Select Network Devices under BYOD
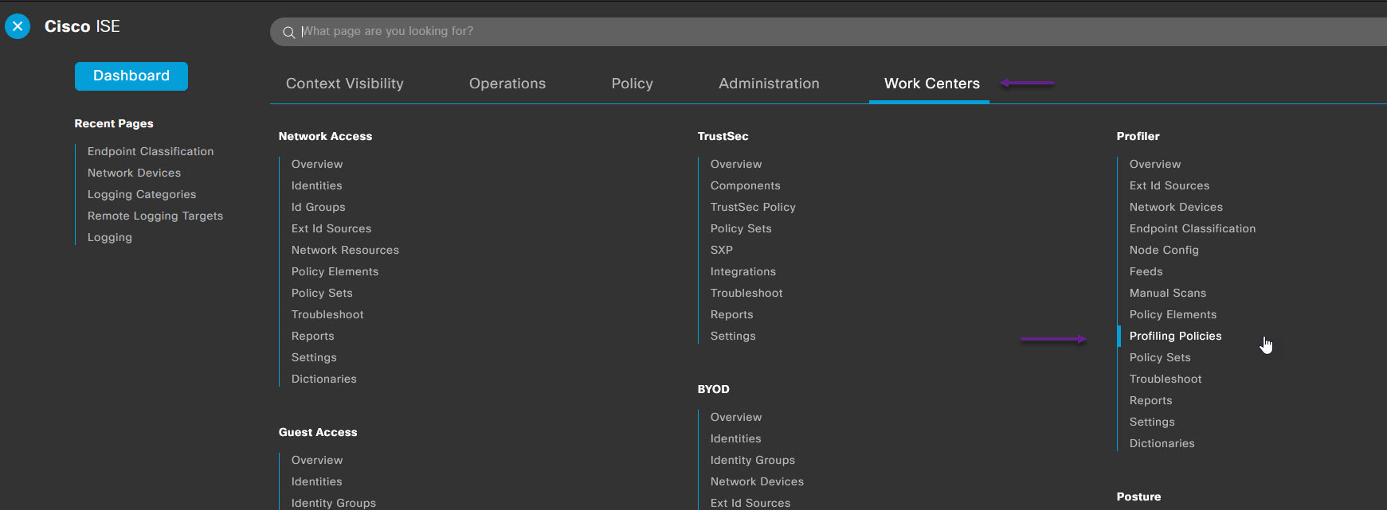The image size is (1387, 510). pos(757,481)
